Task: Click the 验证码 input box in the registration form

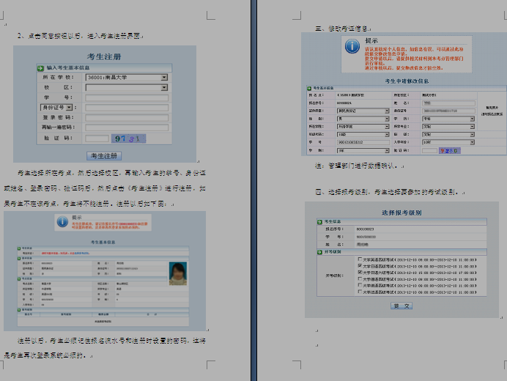Action: pos(97,138)
